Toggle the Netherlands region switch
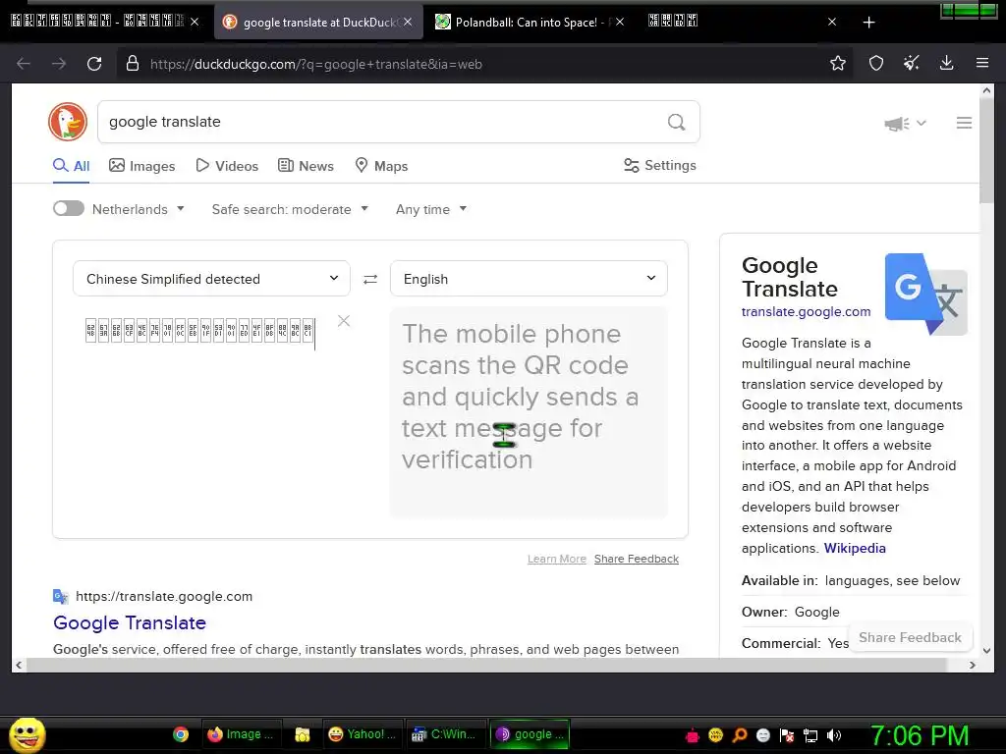The width and height of the screenshot is (1006, 754). (69, 208)
